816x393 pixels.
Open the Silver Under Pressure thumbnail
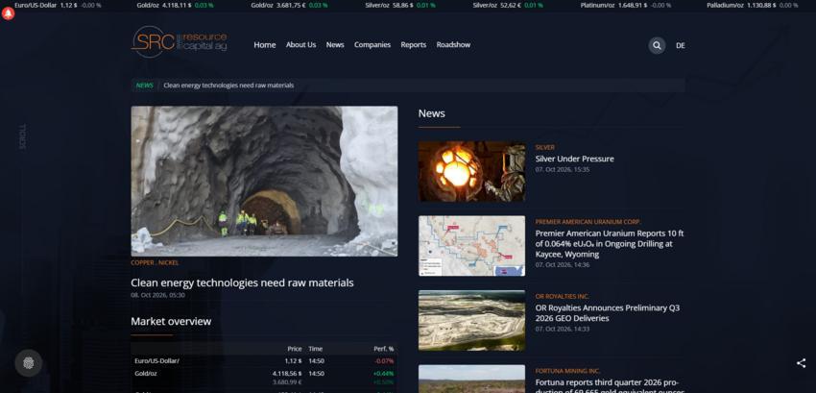tap(472, 171)
